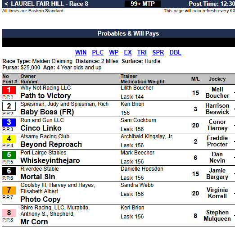Select the blue number 3 saddle cloth
The height and width of the screenshot is (227, 235).
9,123
